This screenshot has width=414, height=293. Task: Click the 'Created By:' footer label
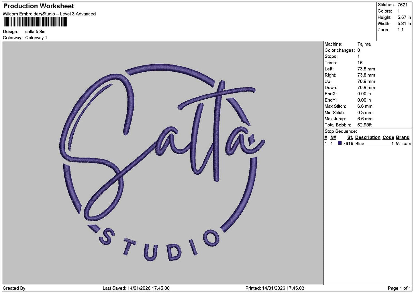click(15, 288)
